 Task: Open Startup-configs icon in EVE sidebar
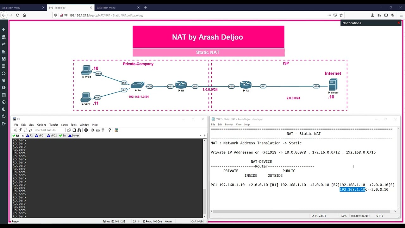tap(3, 52)
